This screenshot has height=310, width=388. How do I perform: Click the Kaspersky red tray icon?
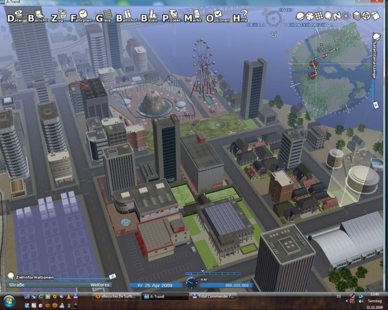pos(352,301)
